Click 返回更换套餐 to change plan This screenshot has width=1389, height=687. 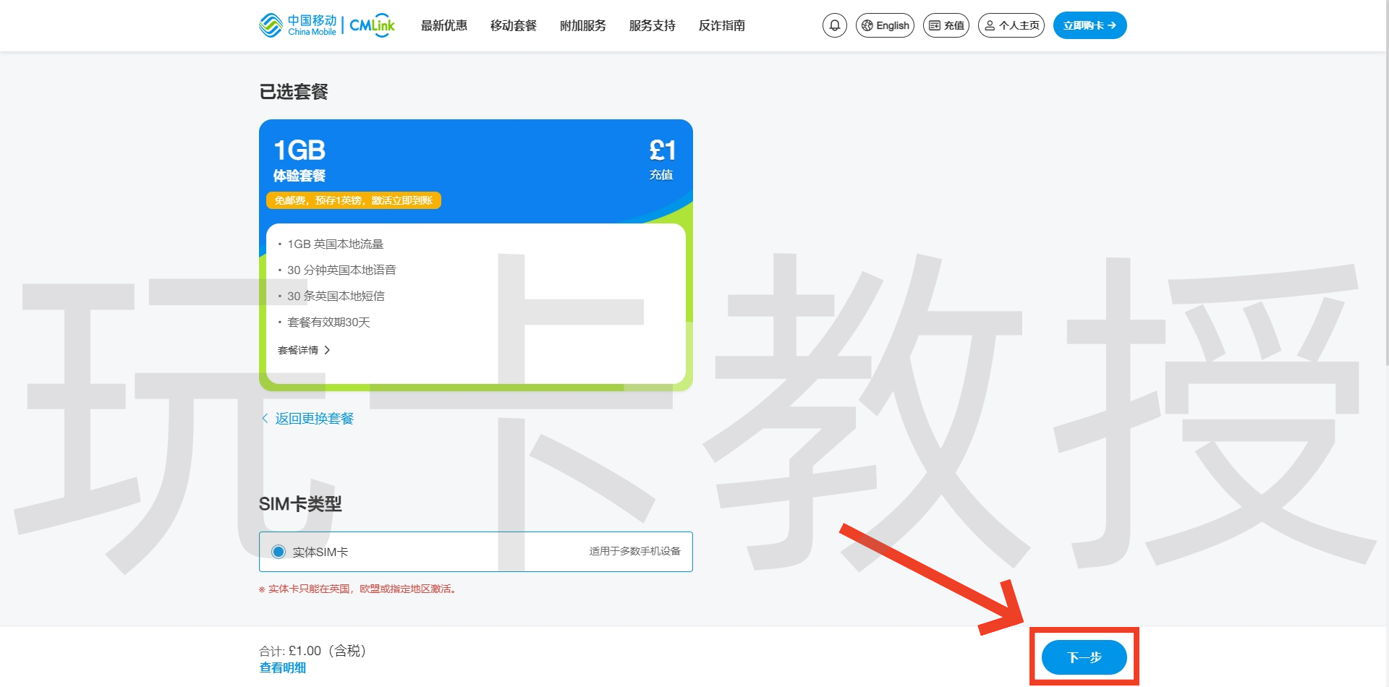[307, 419]
